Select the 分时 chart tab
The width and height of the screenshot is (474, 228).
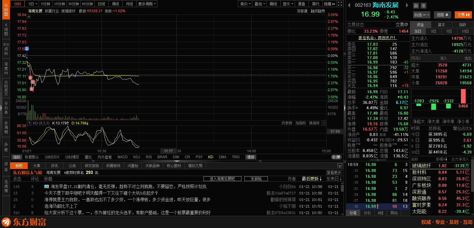coord(18,4)
